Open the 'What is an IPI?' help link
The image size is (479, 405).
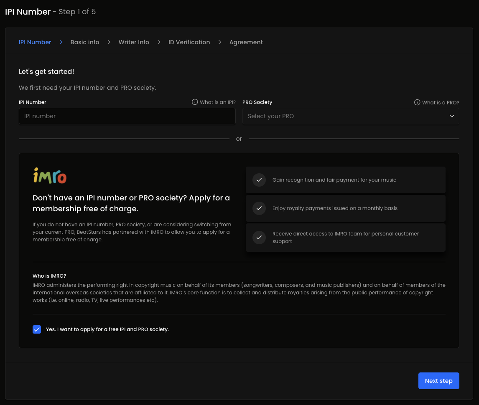click(217, 102)
